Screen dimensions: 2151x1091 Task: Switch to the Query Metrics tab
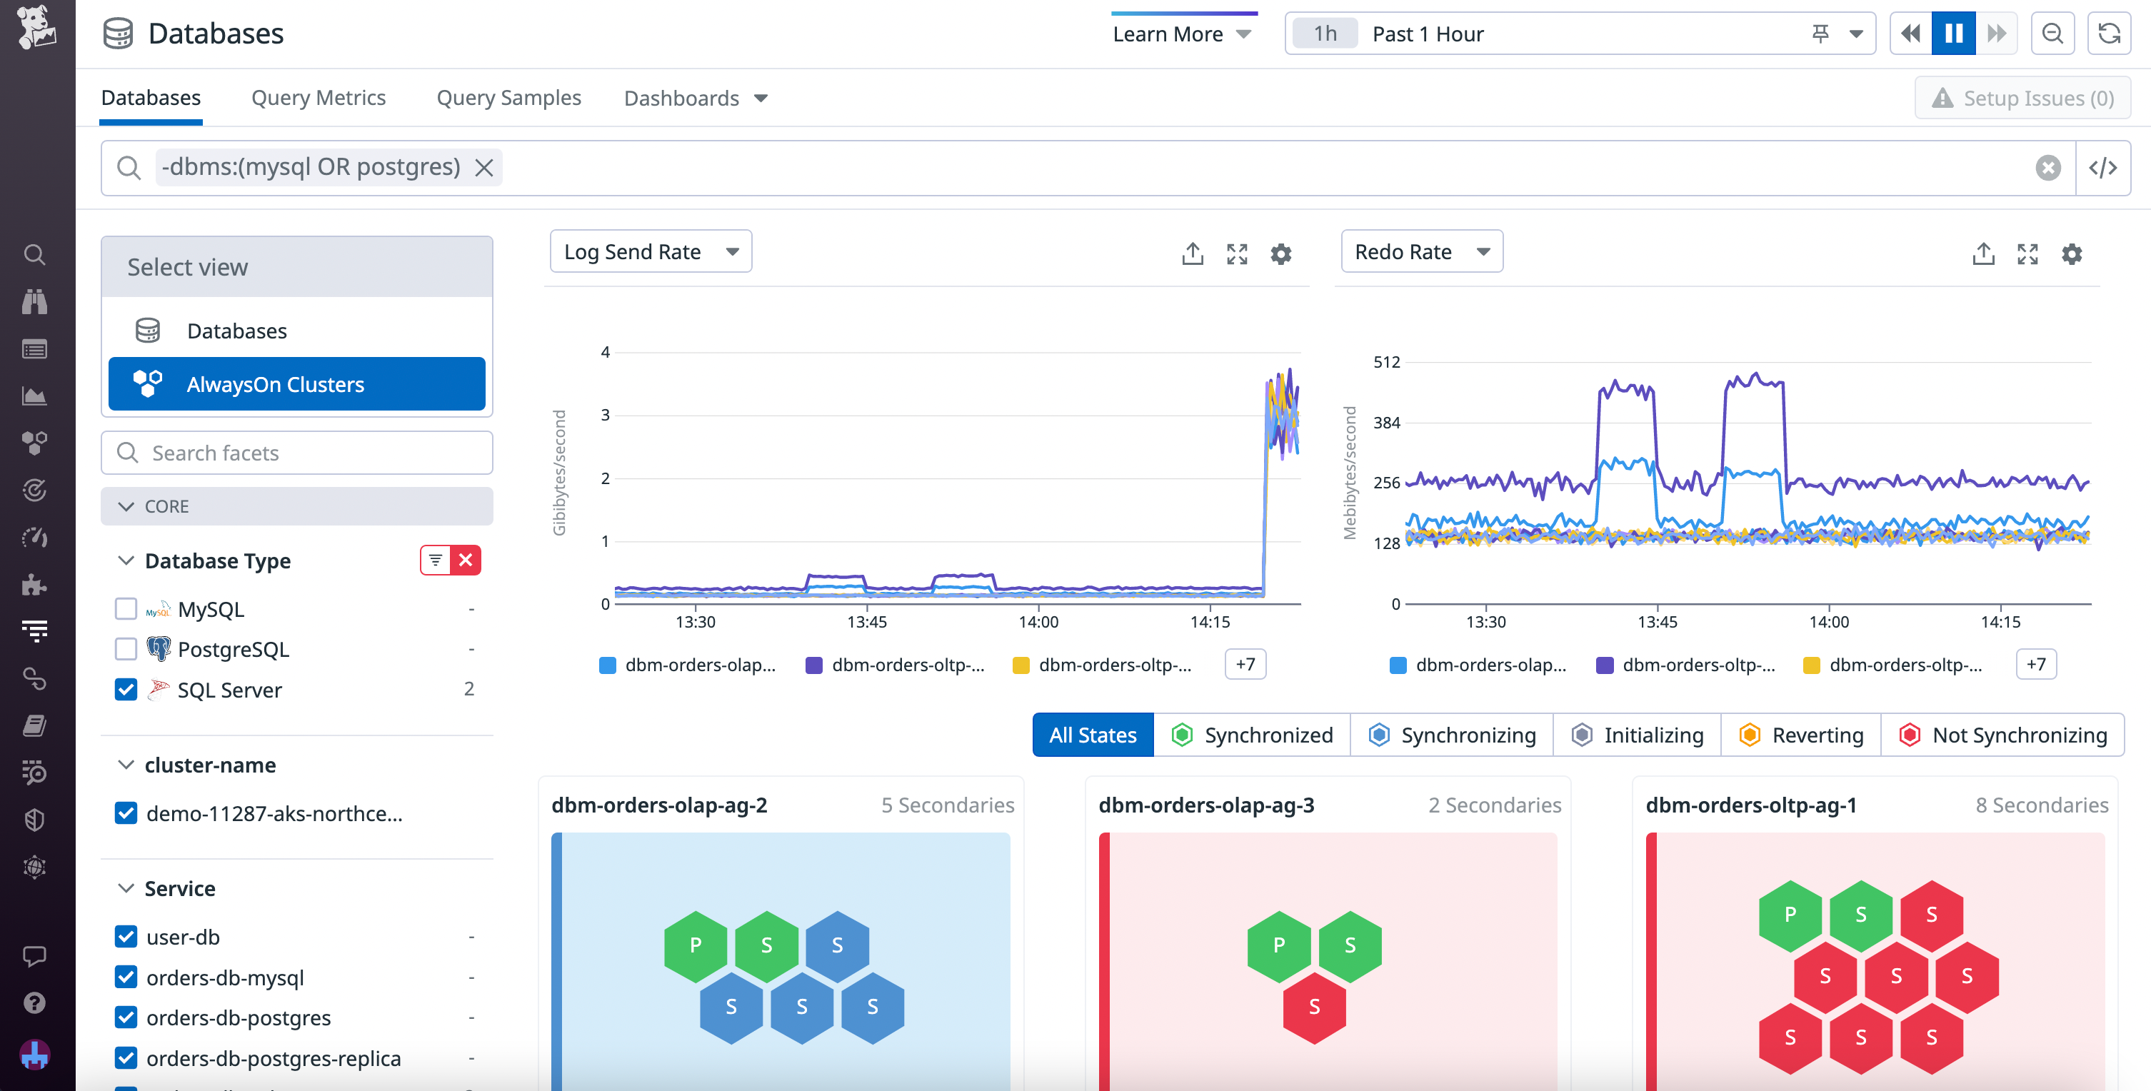(x=318, y=98)
